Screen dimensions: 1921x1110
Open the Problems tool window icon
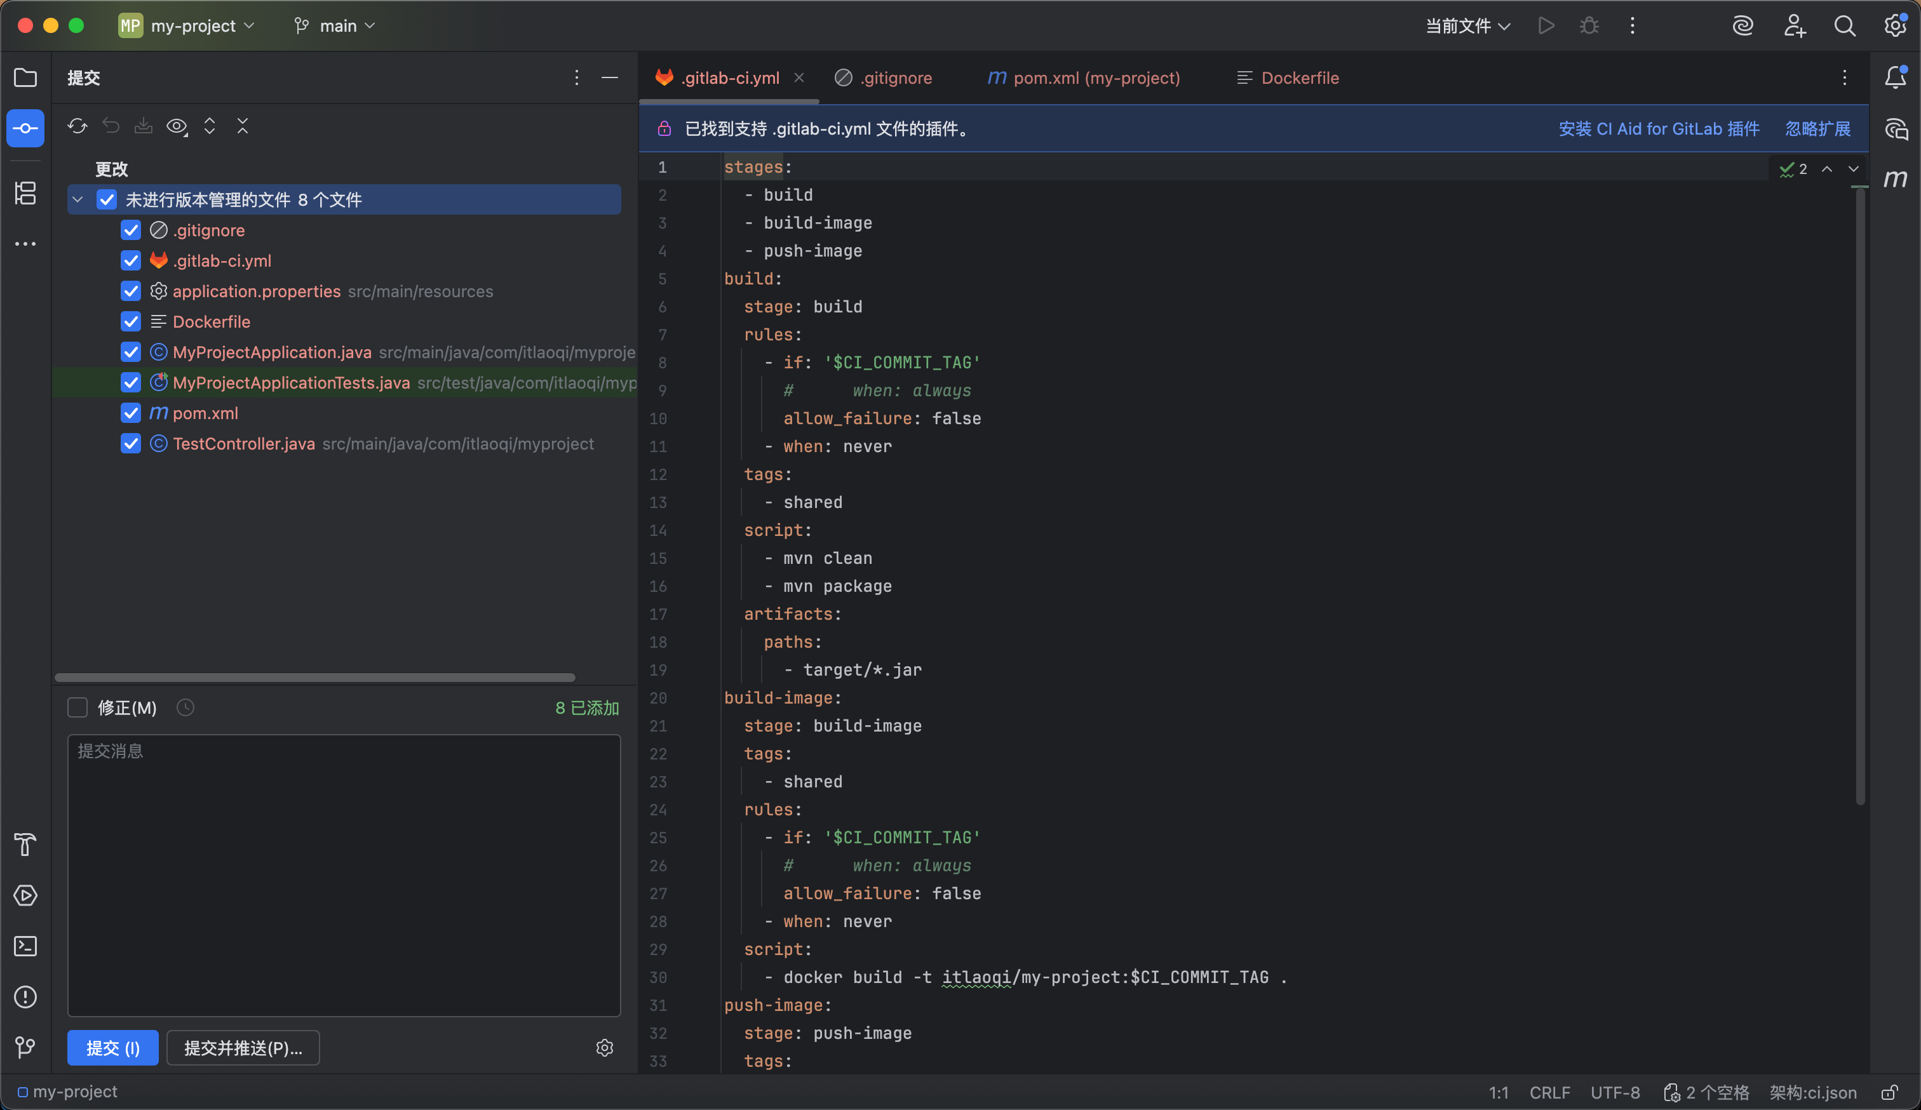(x=25, y=996)
